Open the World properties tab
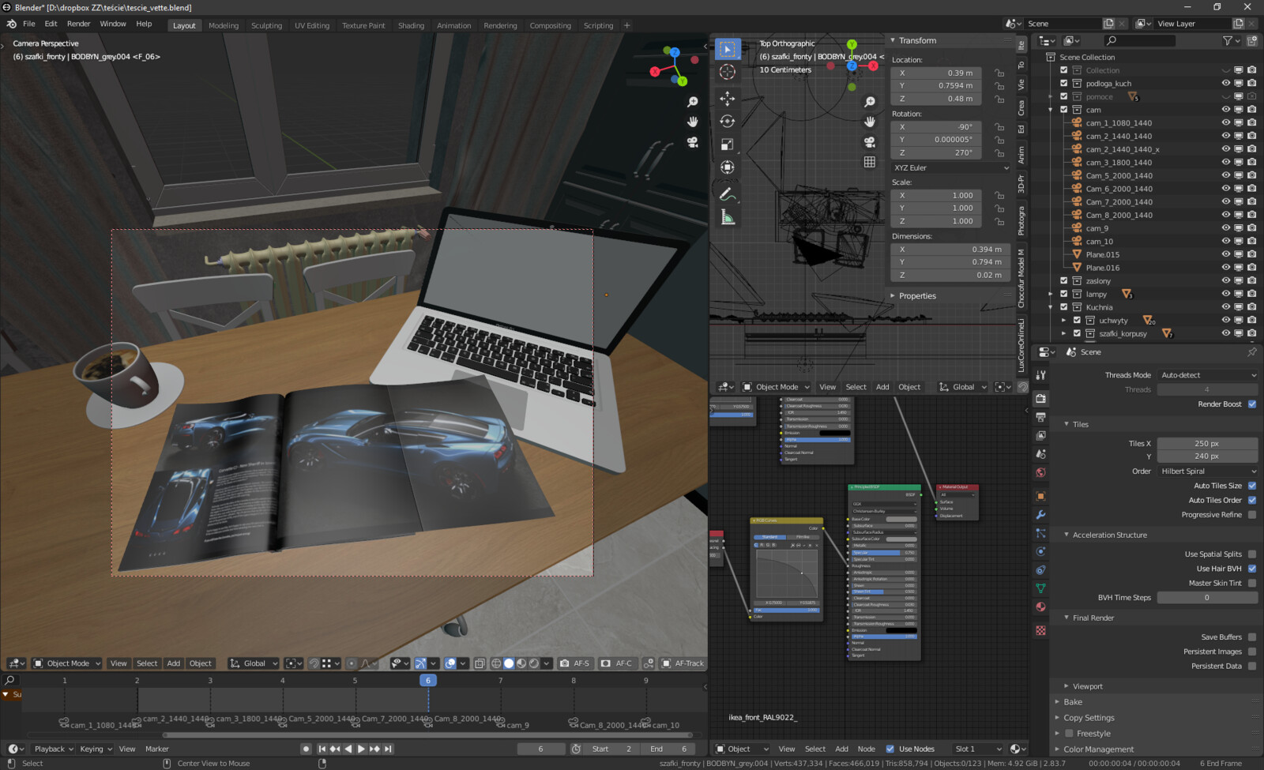1264x770 pixels. pyautogui.click(x=1040, y=472)
